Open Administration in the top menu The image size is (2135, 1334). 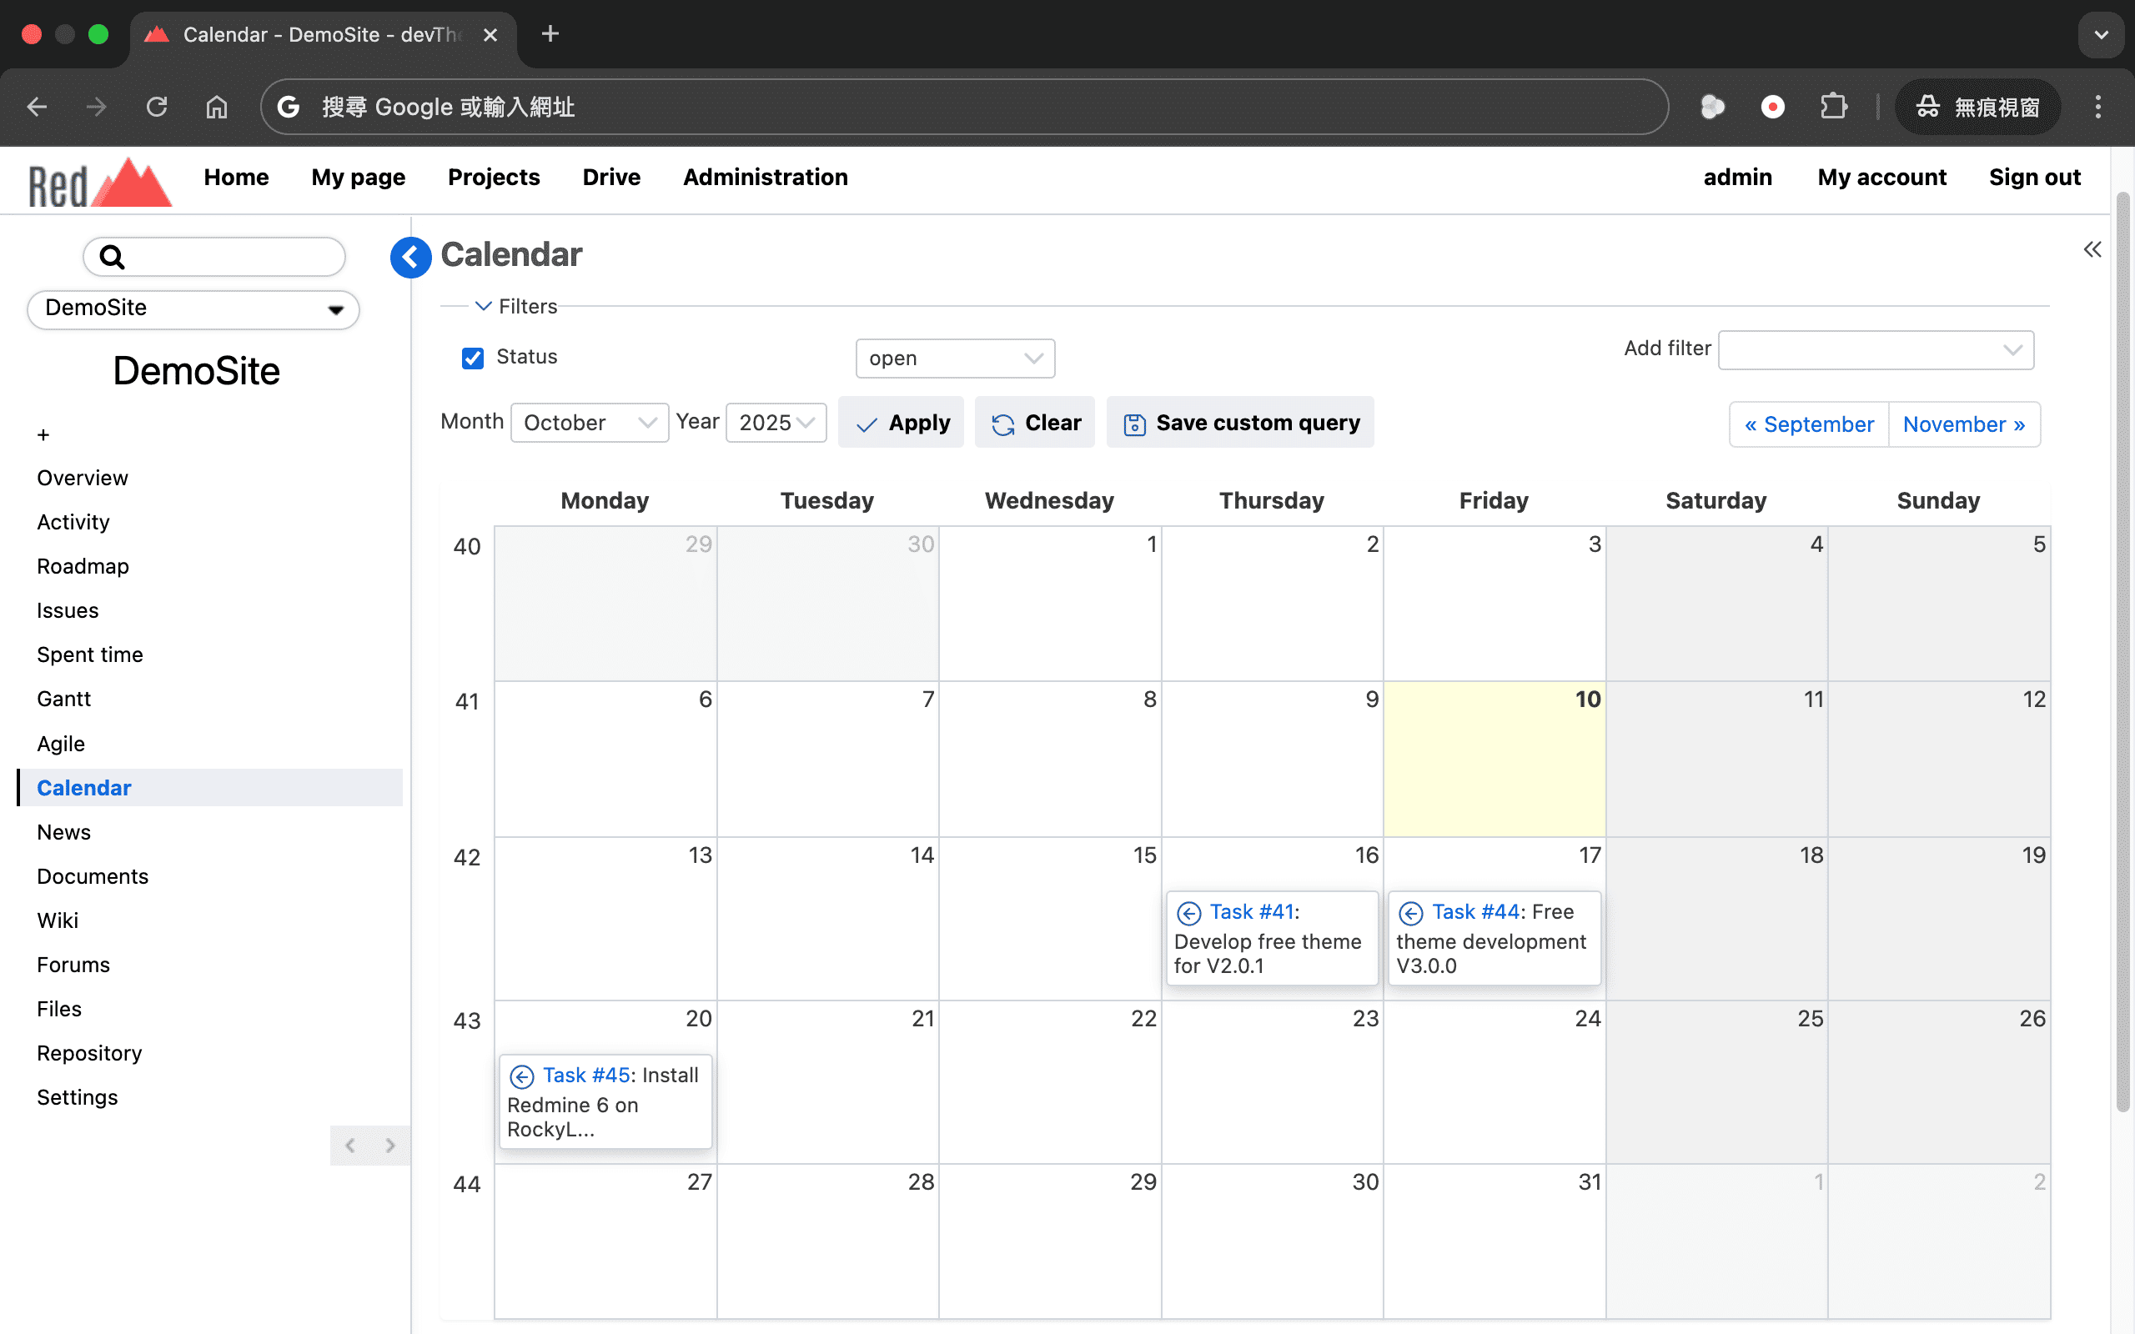(765, 178)
